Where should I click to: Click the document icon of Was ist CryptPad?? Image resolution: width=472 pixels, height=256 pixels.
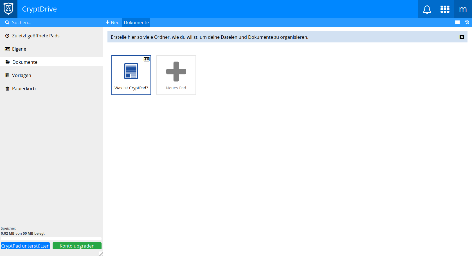131,71
